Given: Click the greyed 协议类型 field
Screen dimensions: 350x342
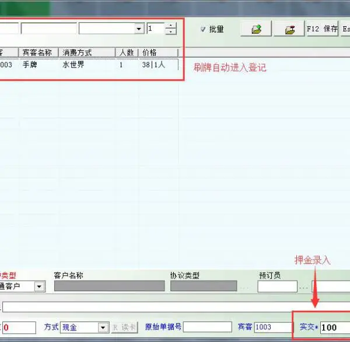Looking at the screenshot, I should (204, 286).
